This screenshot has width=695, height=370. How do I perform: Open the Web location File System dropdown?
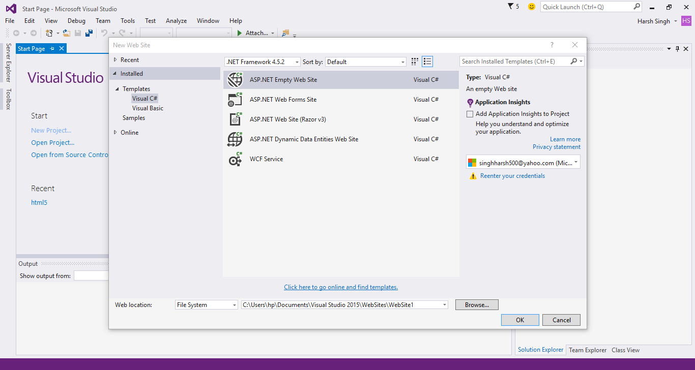tap(207, 305)
